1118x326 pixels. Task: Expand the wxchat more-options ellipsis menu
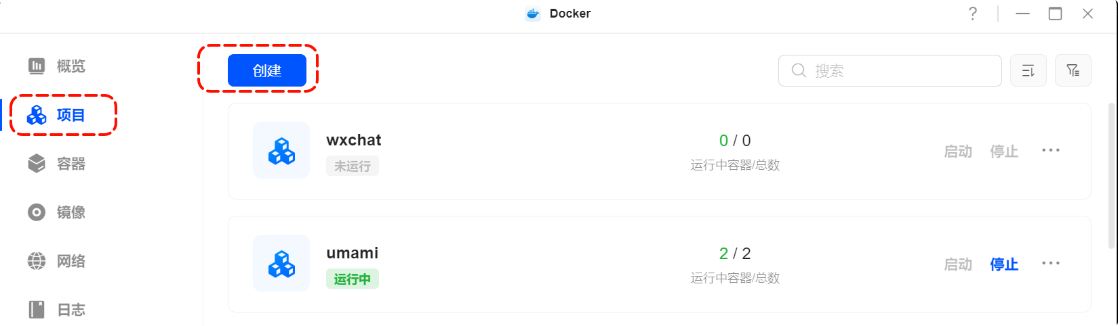pos(1050,150)
